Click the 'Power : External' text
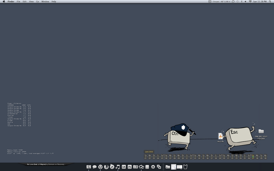The width and height of the screenshot is (274, 171). (14, 103)
